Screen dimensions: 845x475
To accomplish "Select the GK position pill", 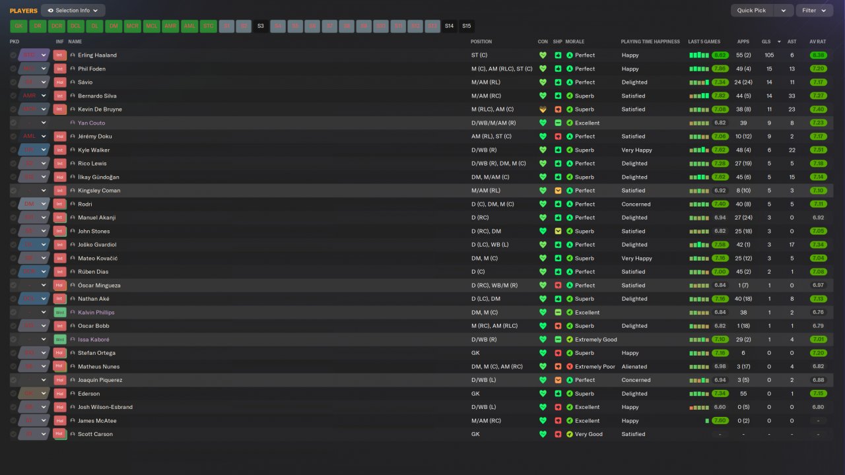I will (x=18, y=26).
